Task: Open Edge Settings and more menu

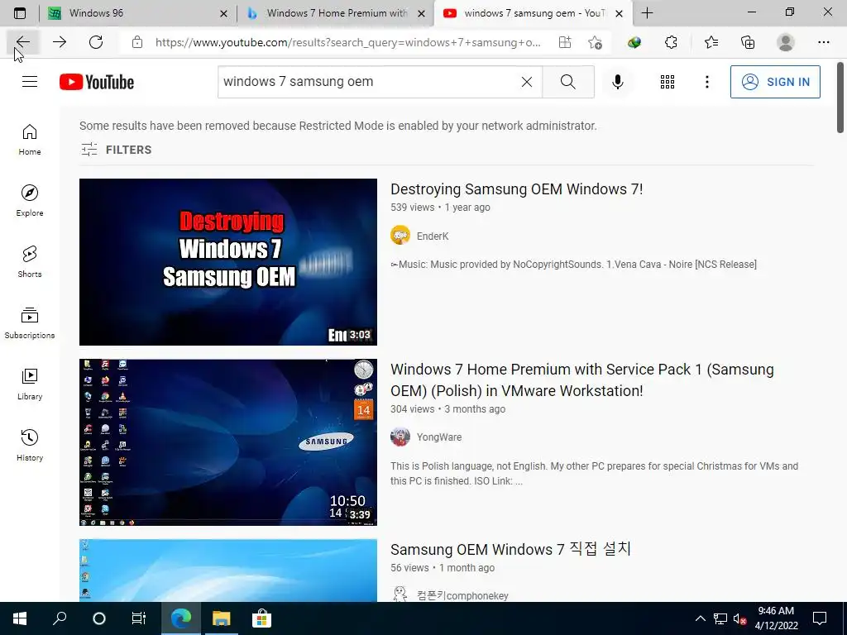Action: 823,42
